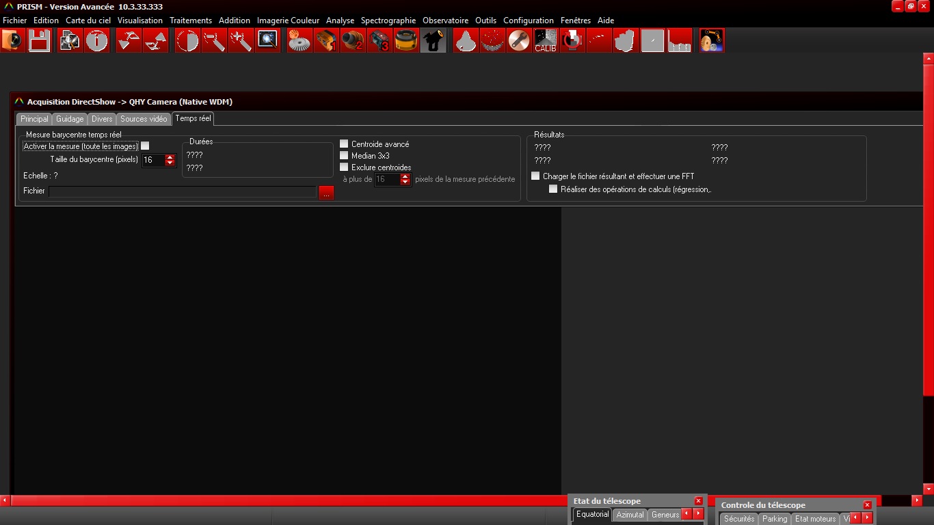The height and width of the screenshot is (525, 934).
Task: Check the 'Centroide avancé' option
Action: tap(345, 144)
